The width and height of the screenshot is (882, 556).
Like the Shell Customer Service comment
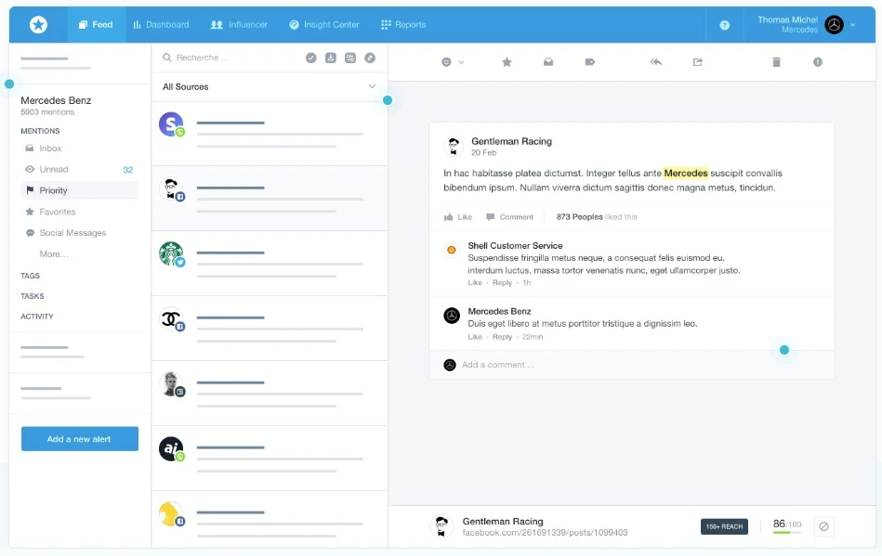tap(475, 283)
